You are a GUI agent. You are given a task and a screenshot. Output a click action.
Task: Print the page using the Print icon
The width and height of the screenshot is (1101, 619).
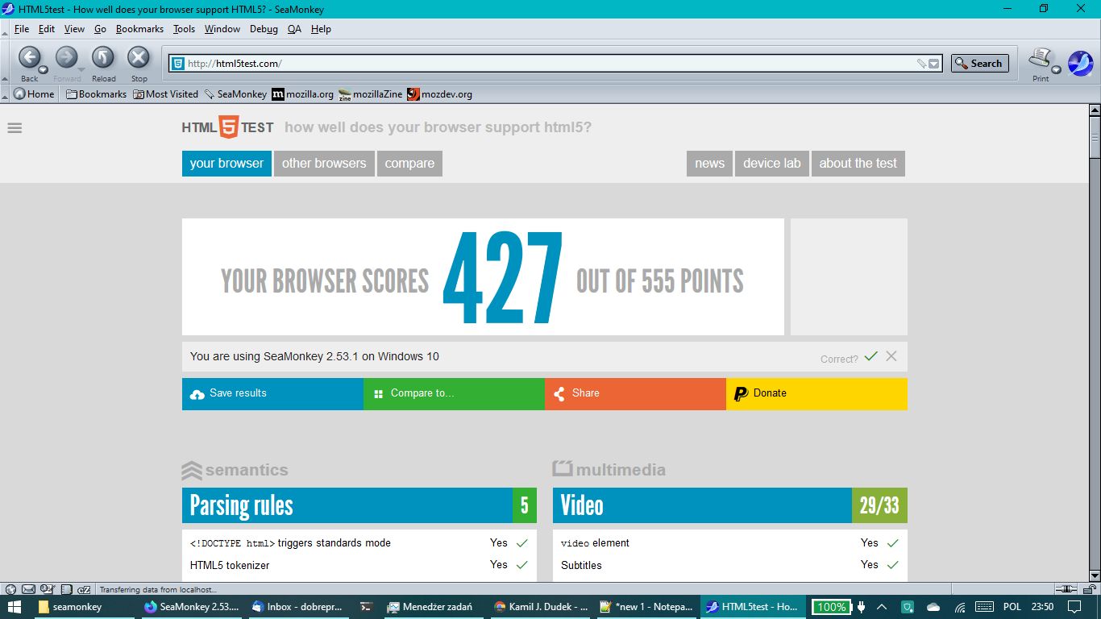tap(1040, 58)
